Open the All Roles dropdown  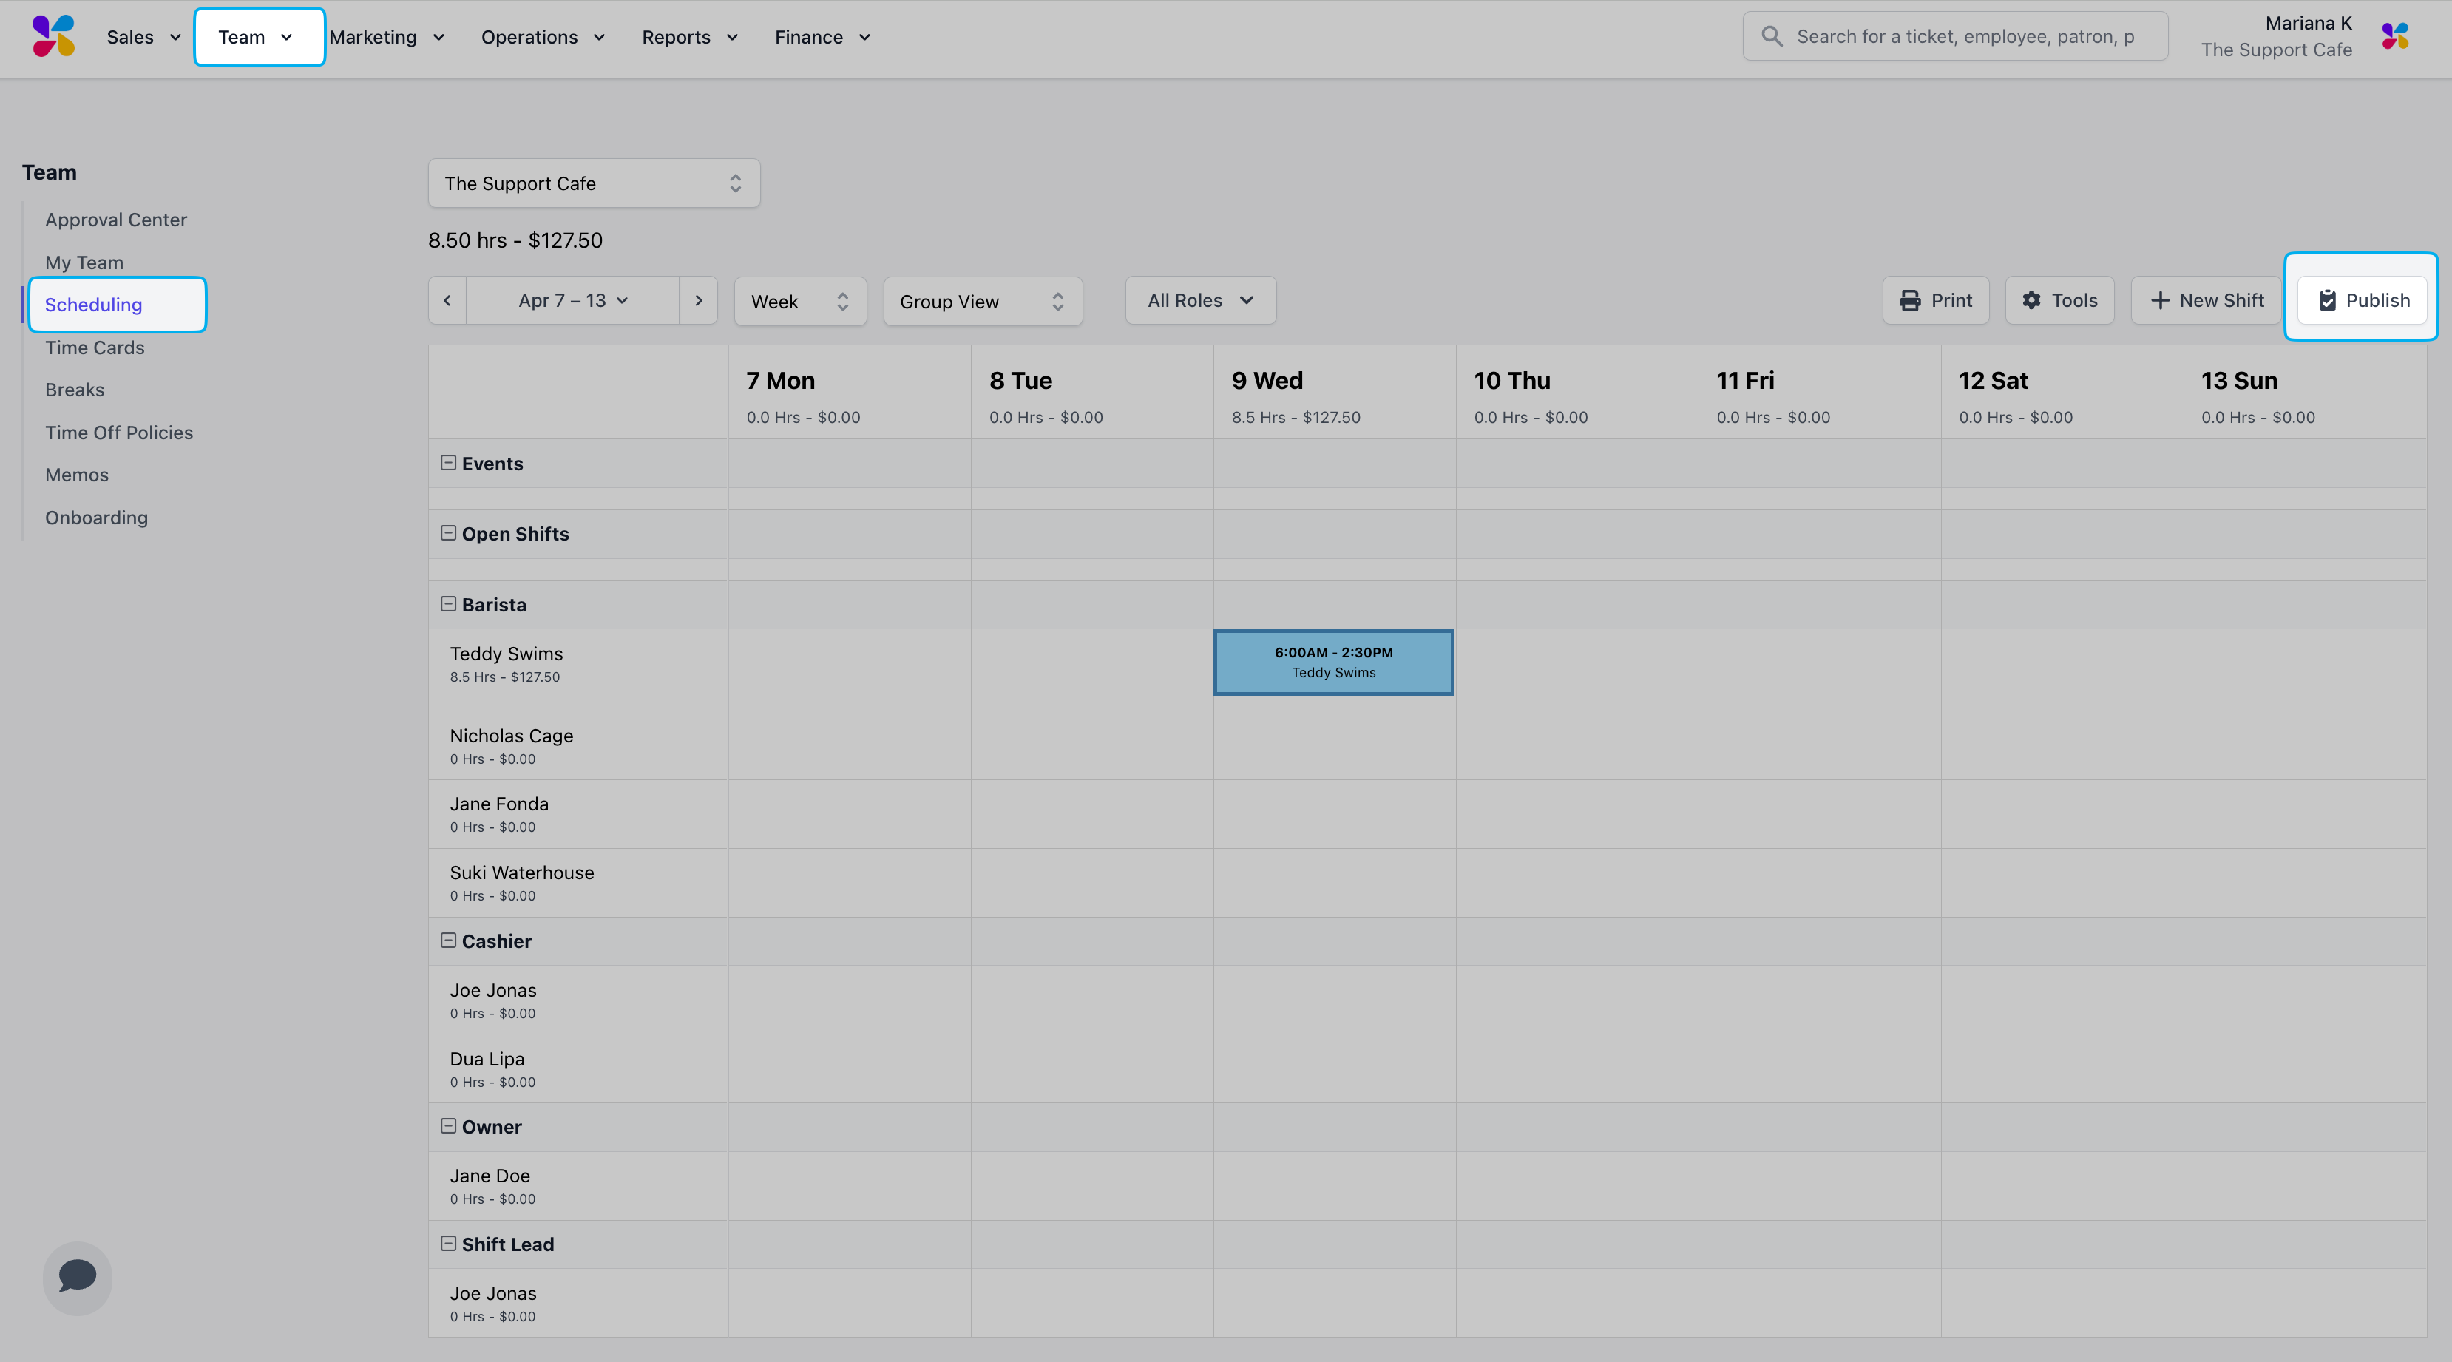[x=1199, y=301]
